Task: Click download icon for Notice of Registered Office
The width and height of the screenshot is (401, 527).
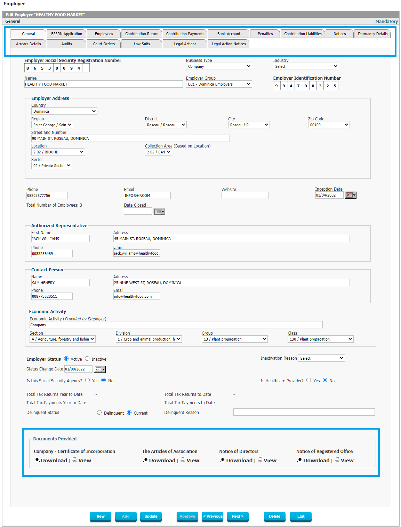Action: [300, 460]
